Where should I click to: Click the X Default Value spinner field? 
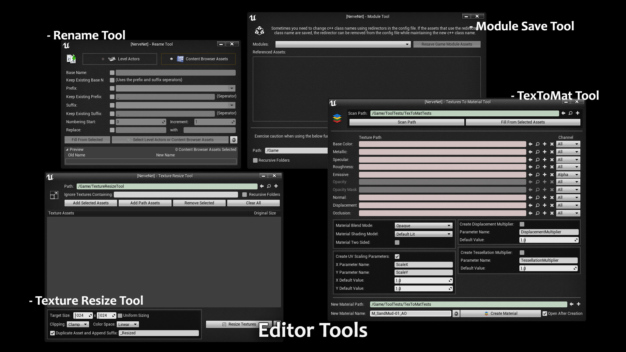tap(423, 280)
